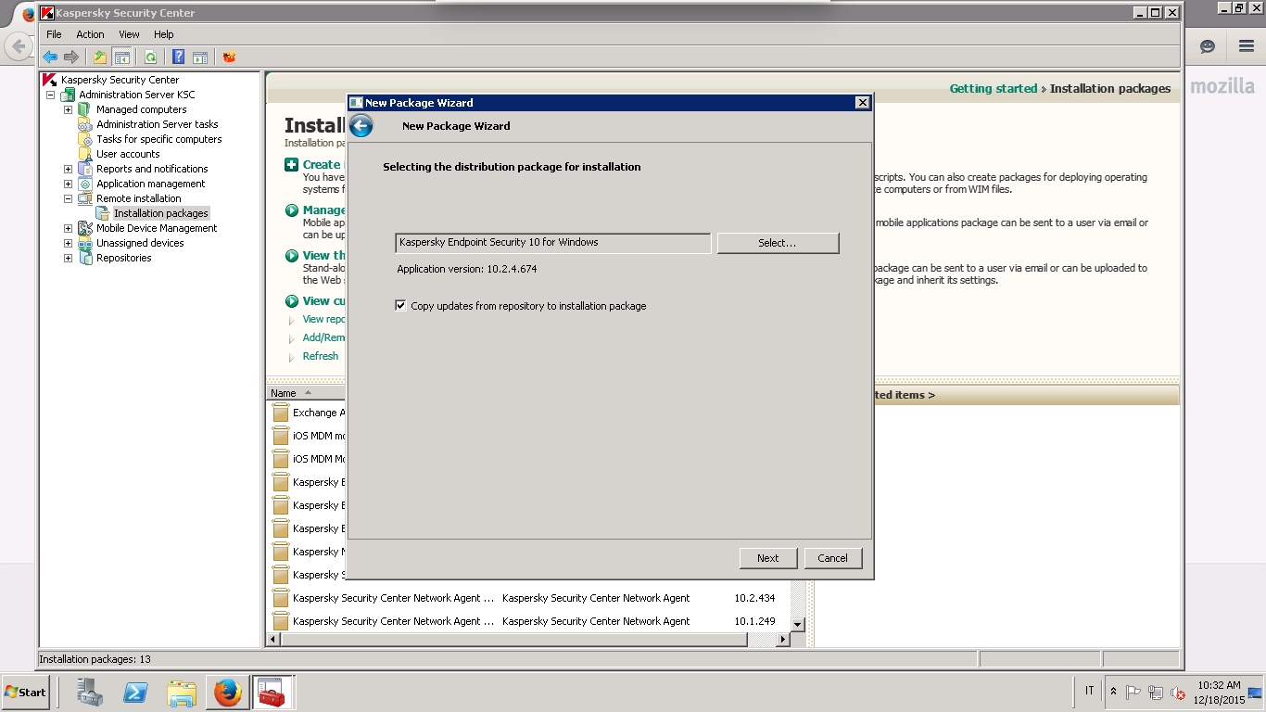1266x712 pixels.
Task: Click the red toolbox taskbar icon
Action: coord(272,693)
